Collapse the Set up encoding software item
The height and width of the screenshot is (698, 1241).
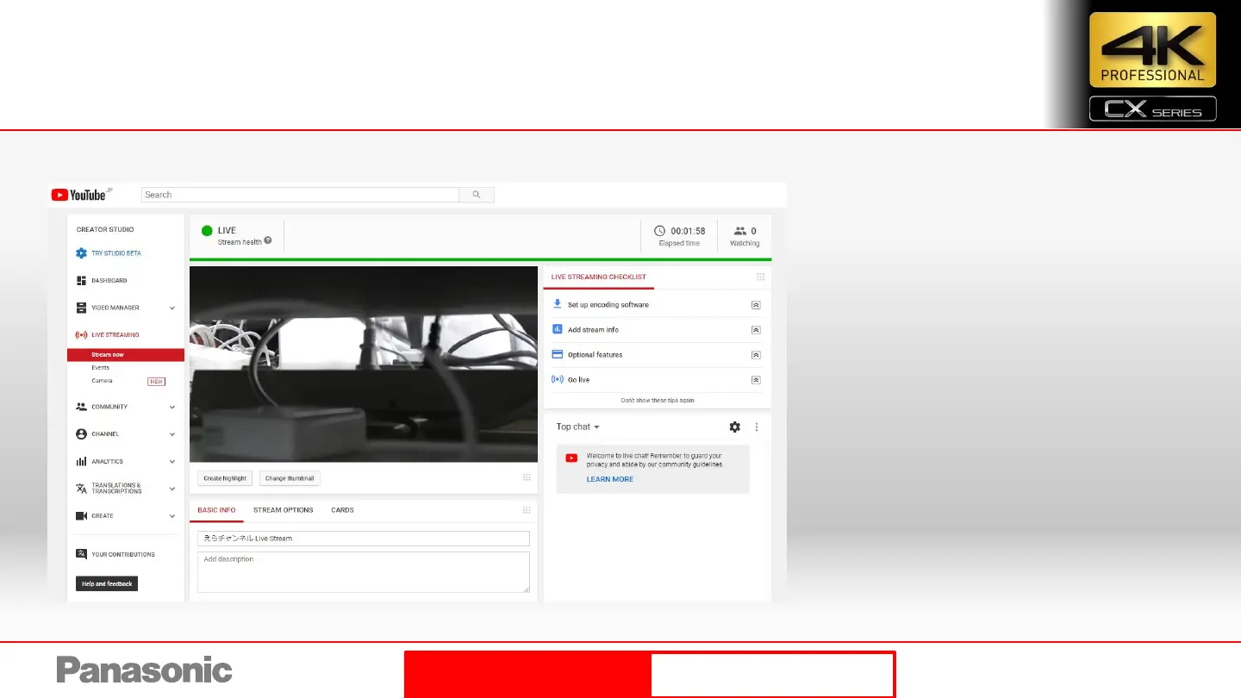756,305
